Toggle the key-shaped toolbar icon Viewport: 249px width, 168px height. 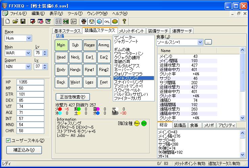coord(107,21)
